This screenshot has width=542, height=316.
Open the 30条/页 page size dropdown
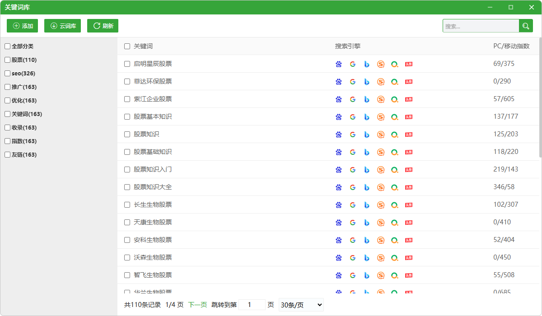click(301, 305)
